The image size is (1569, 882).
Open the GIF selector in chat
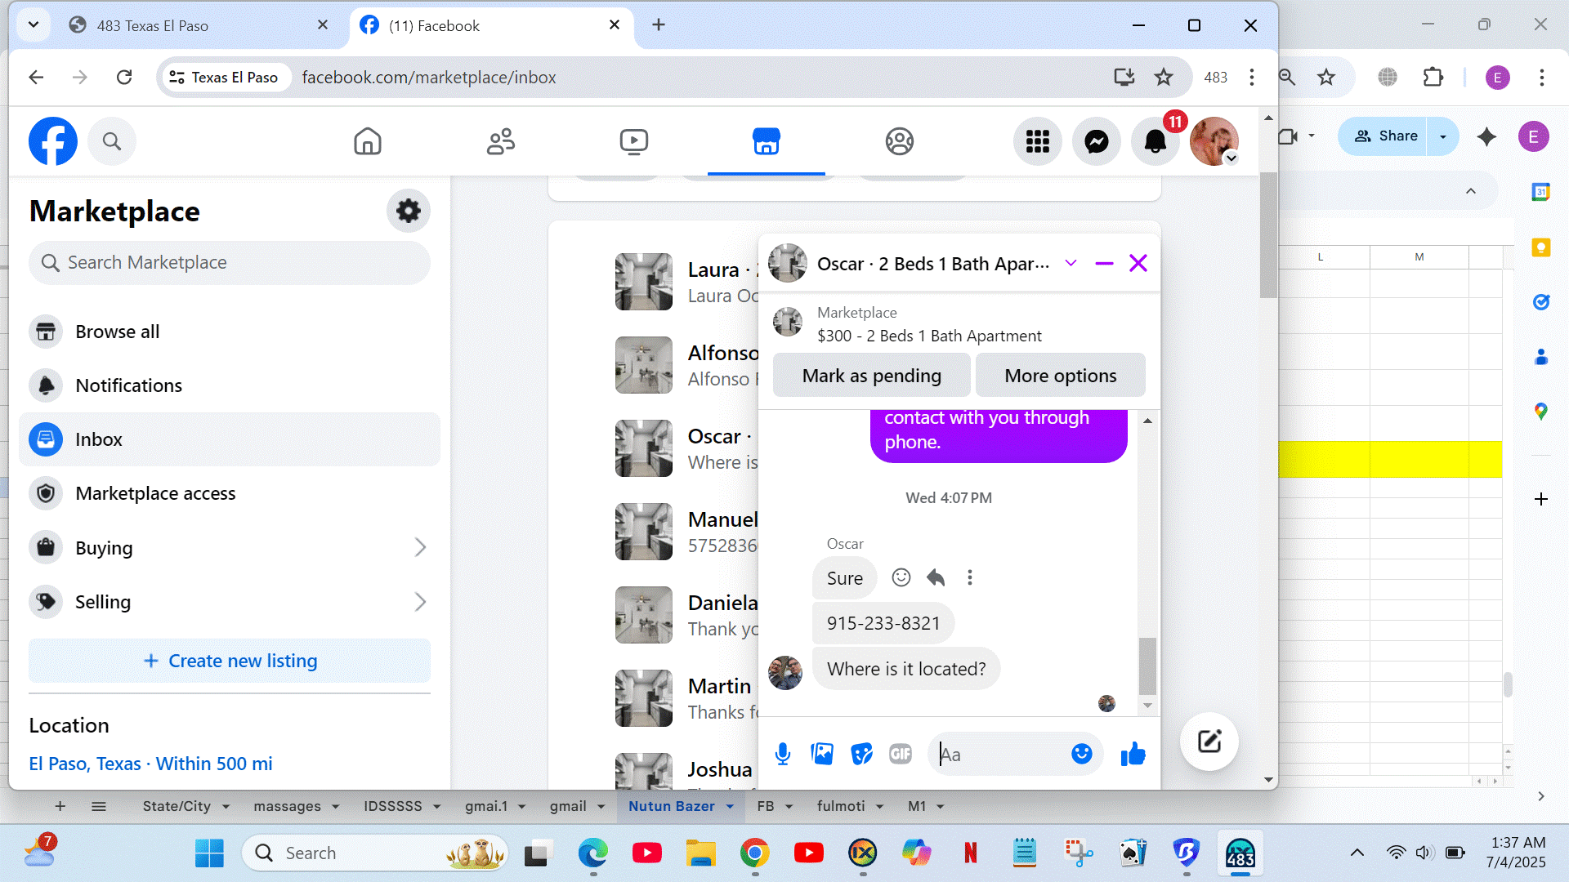901,754
